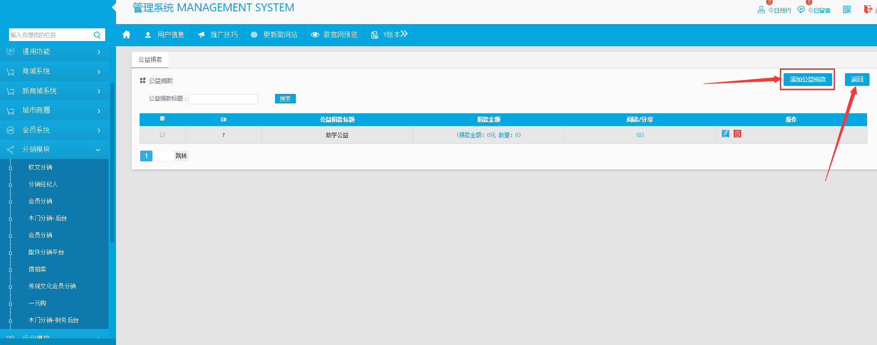Viewport: 877px width, 345px height.
Task: Expand the V版本 double-arrow
Action: coord(404,34)
